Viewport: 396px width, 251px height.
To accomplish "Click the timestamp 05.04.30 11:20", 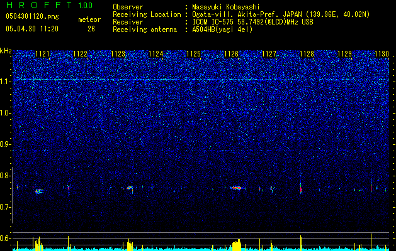I will [x=32, y=29].
